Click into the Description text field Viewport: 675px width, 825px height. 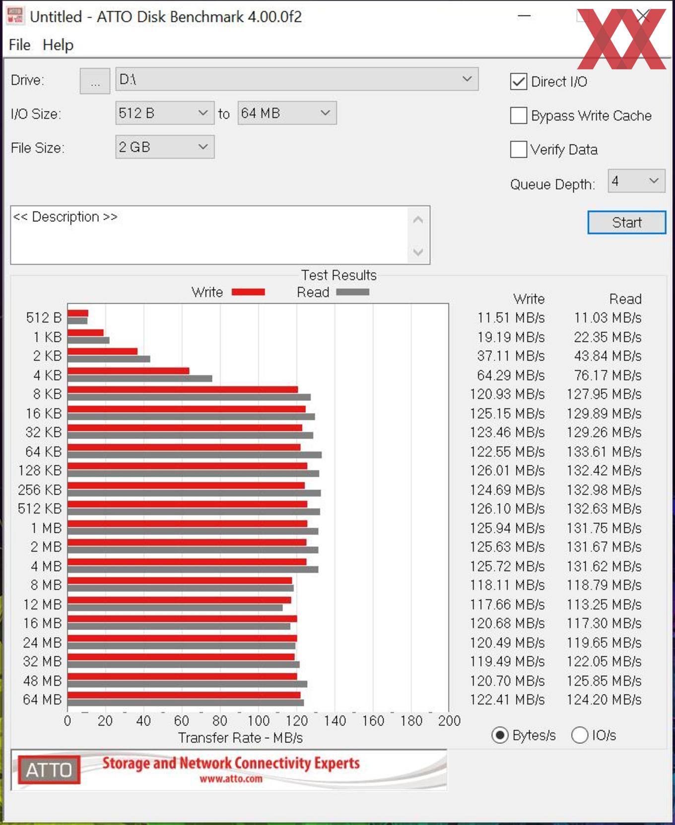(x=208, y=235)
